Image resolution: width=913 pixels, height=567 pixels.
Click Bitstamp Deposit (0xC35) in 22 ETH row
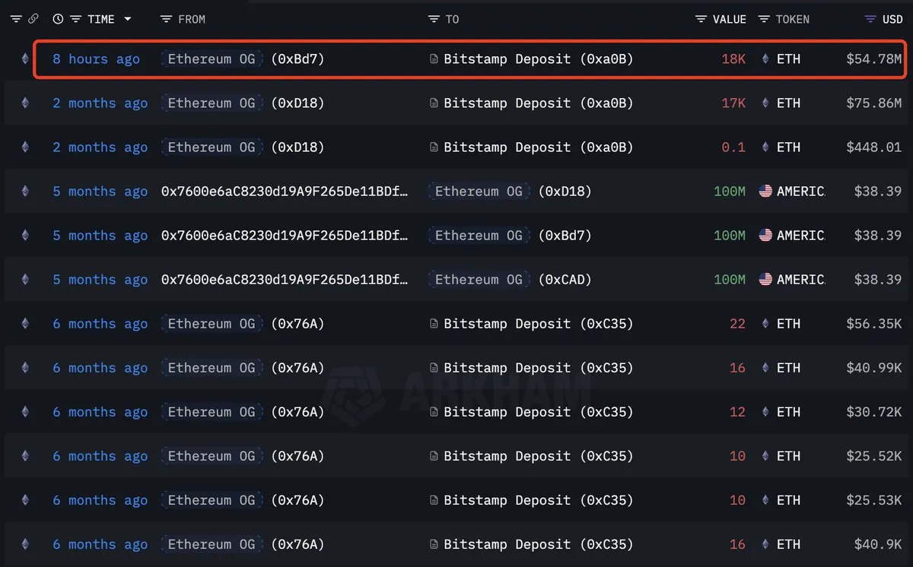(538, 324)
